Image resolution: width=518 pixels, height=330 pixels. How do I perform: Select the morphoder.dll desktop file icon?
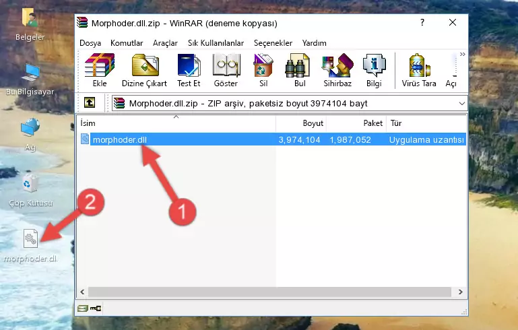30,246
